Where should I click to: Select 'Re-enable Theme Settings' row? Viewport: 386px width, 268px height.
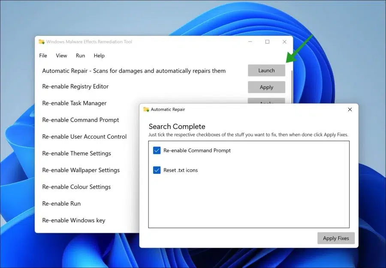point(77,153)
